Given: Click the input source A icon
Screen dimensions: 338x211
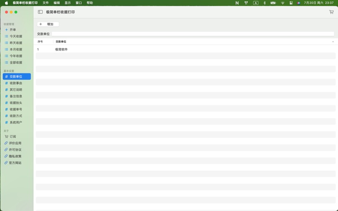Looking at the screenshot, I should (x=256, y=3).
